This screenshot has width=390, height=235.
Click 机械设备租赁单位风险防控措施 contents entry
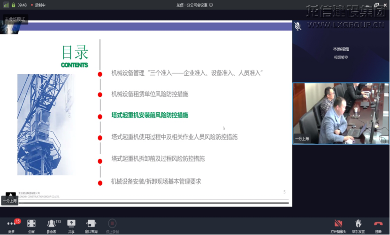point(150,94)
